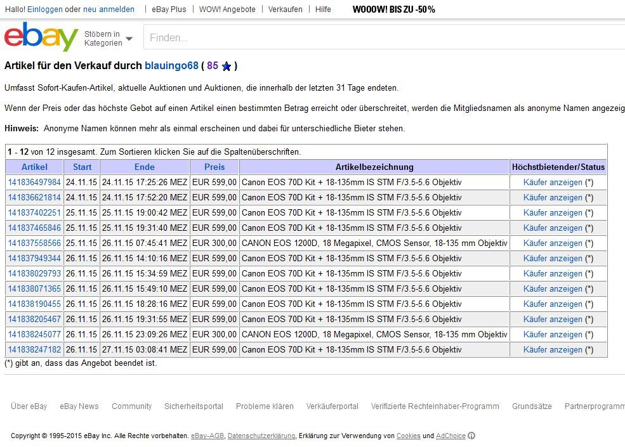Select end time 26.11.15 23:09:26 MEZ
This screenshot has width=625, height=447.
(x=144, y=334)
